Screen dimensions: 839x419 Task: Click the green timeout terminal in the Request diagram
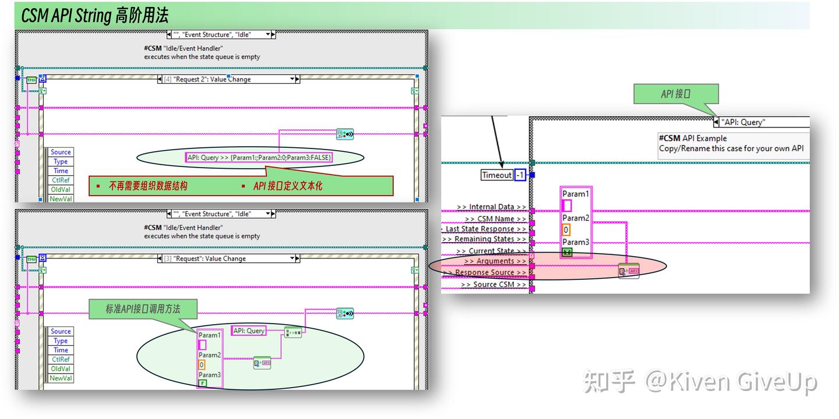coord(31,259)
